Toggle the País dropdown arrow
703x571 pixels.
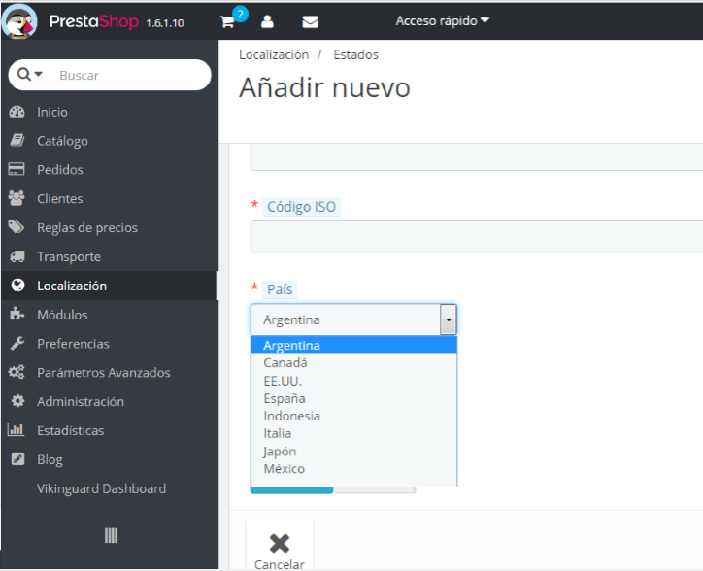coord(449,319)
